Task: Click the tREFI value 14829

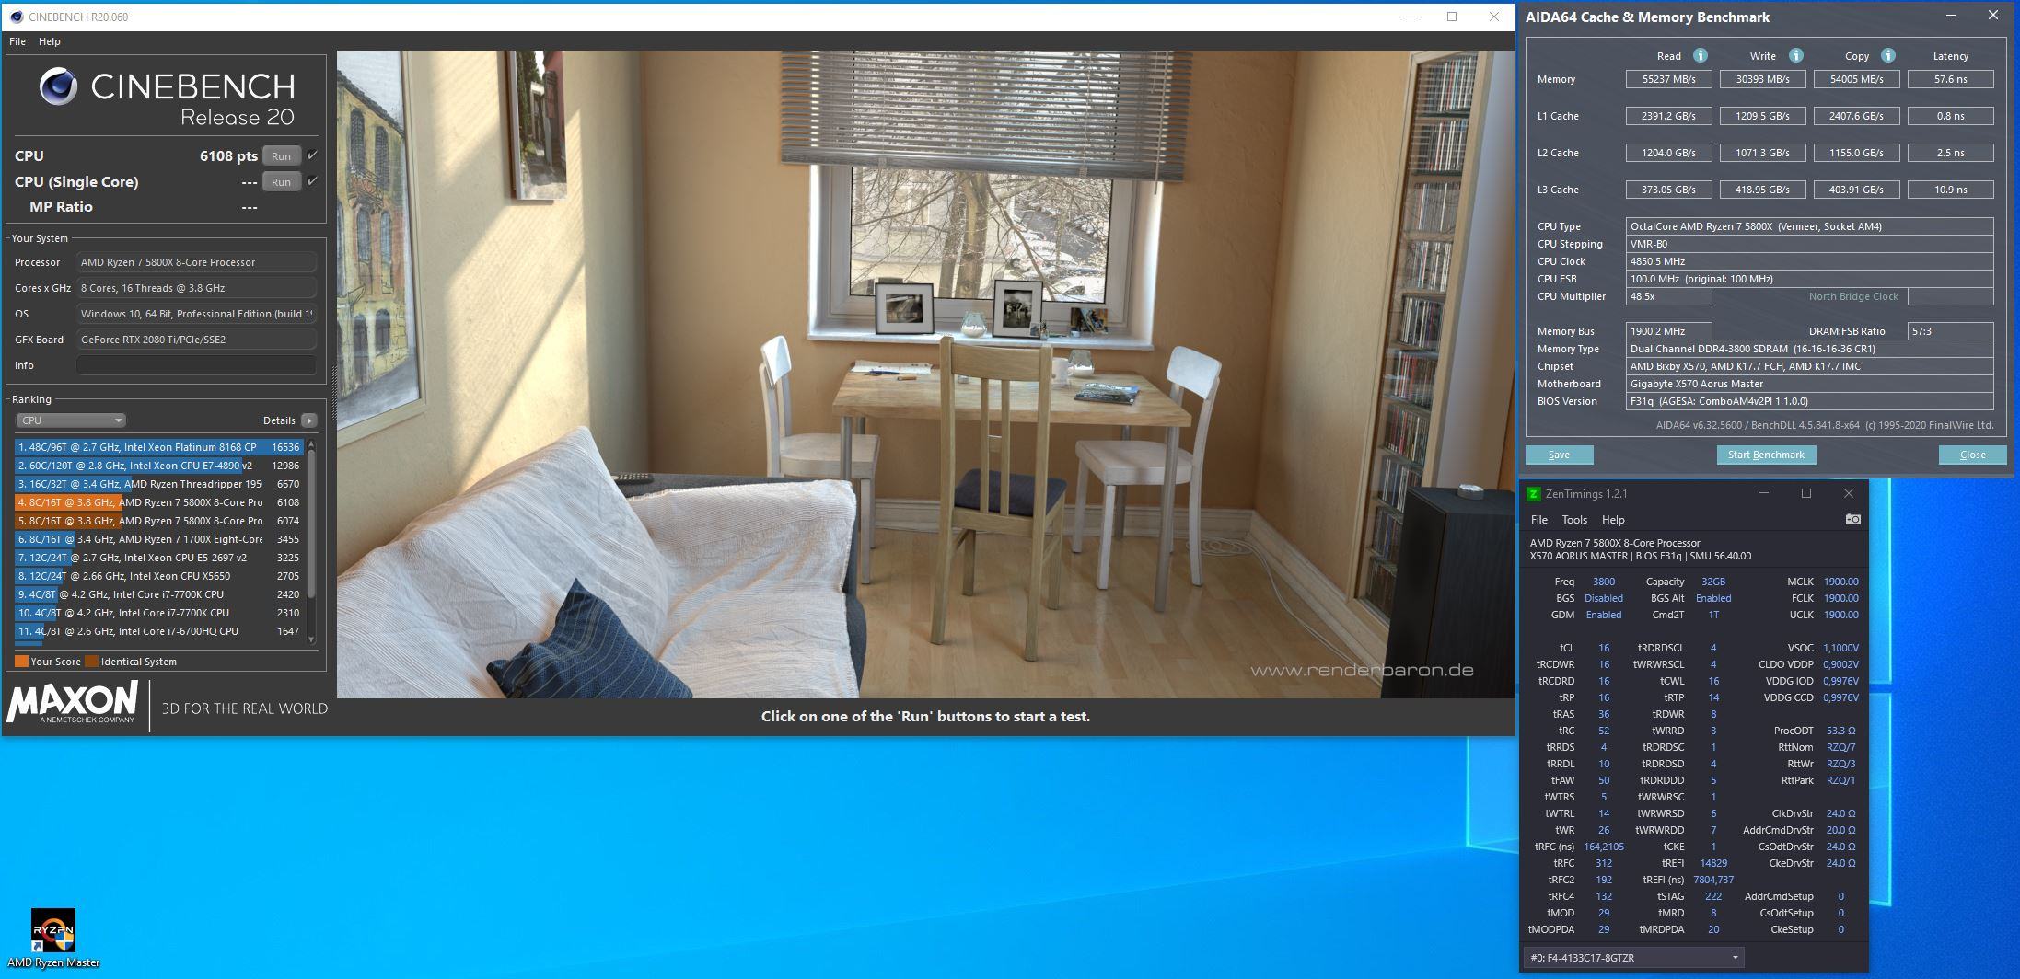Action: pos(1713,863)
